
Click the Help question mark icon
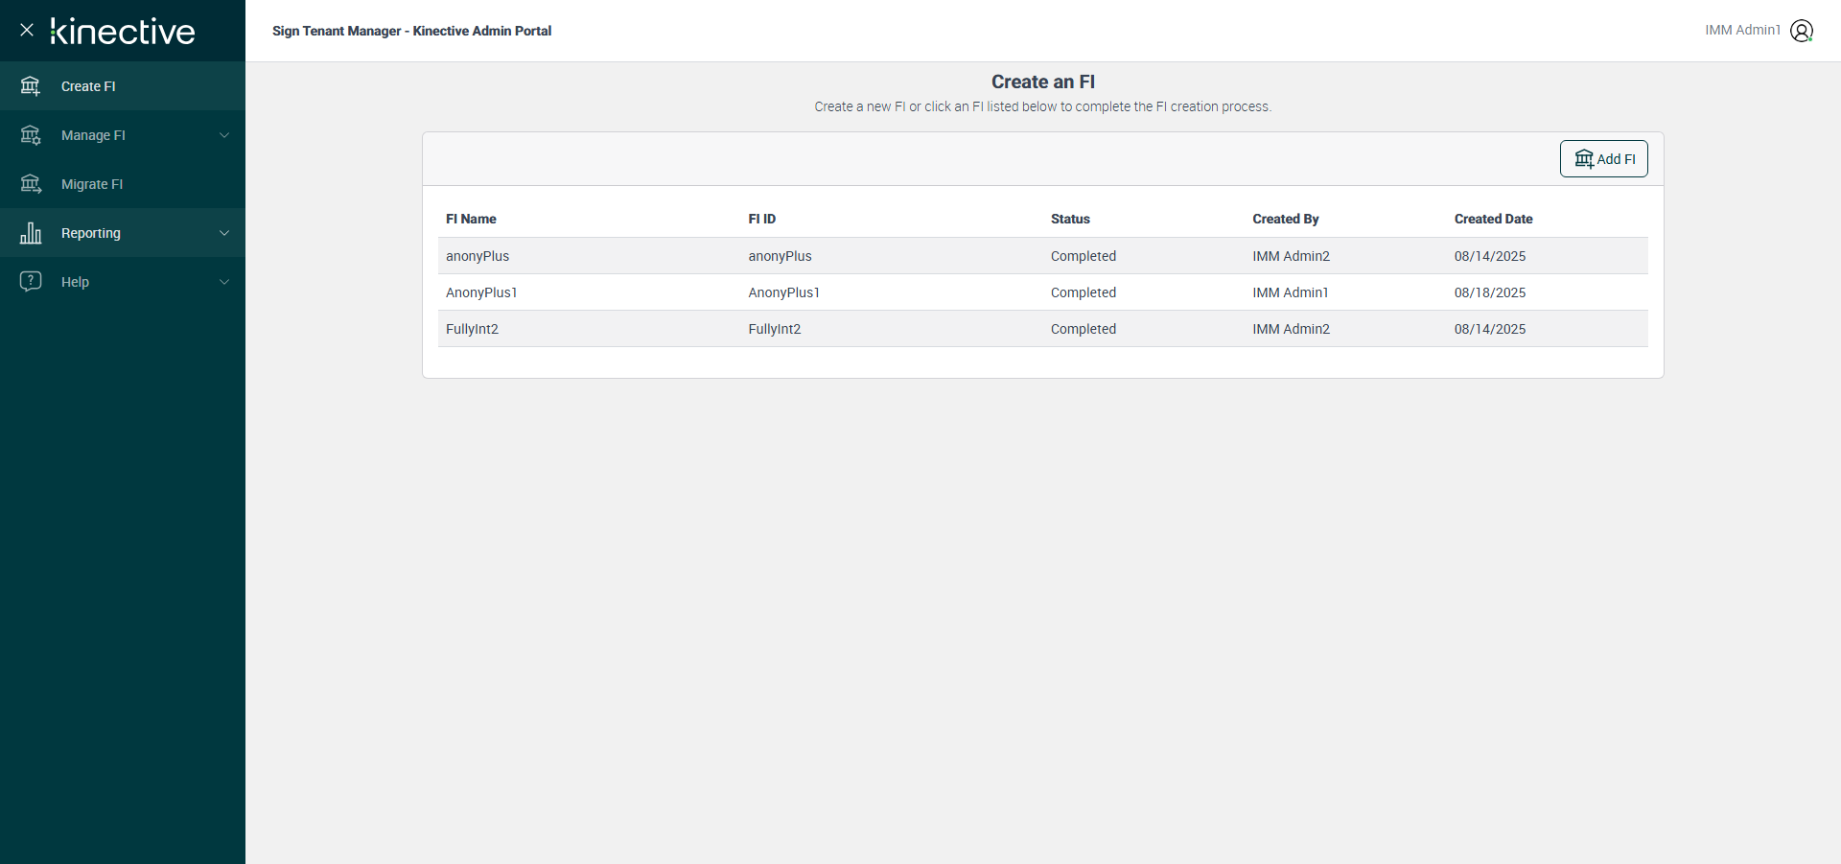31,281
